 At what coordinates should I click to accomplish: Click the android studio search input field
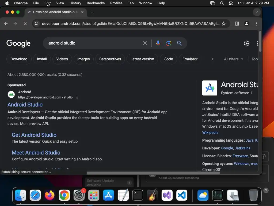[x=94, y=43]
